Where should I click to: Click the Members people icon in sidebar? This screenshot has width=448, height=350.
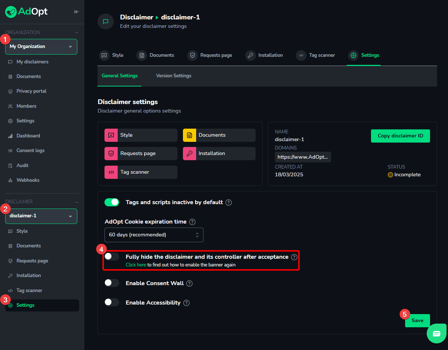pos(10,106)
